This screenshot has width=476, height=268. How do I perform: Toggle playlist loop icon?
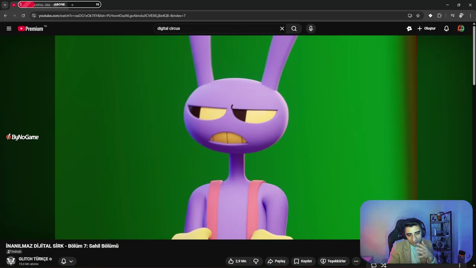[374, 265]
